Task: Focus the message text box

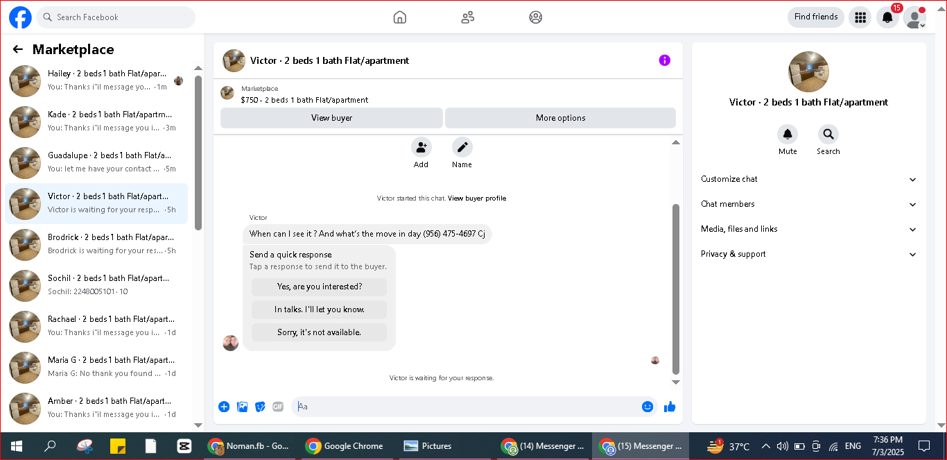Action: 464,407
